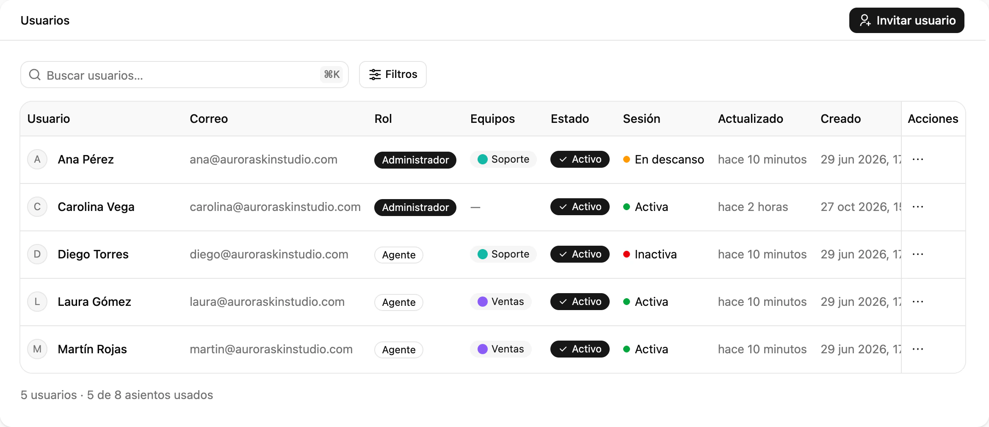Click the Equipos column header
This screenshot has width=989, height=427.
pos(492,119)
